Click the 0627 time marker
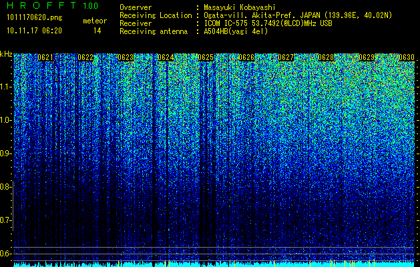Screen dimensions: 420x267 [286, 57]
